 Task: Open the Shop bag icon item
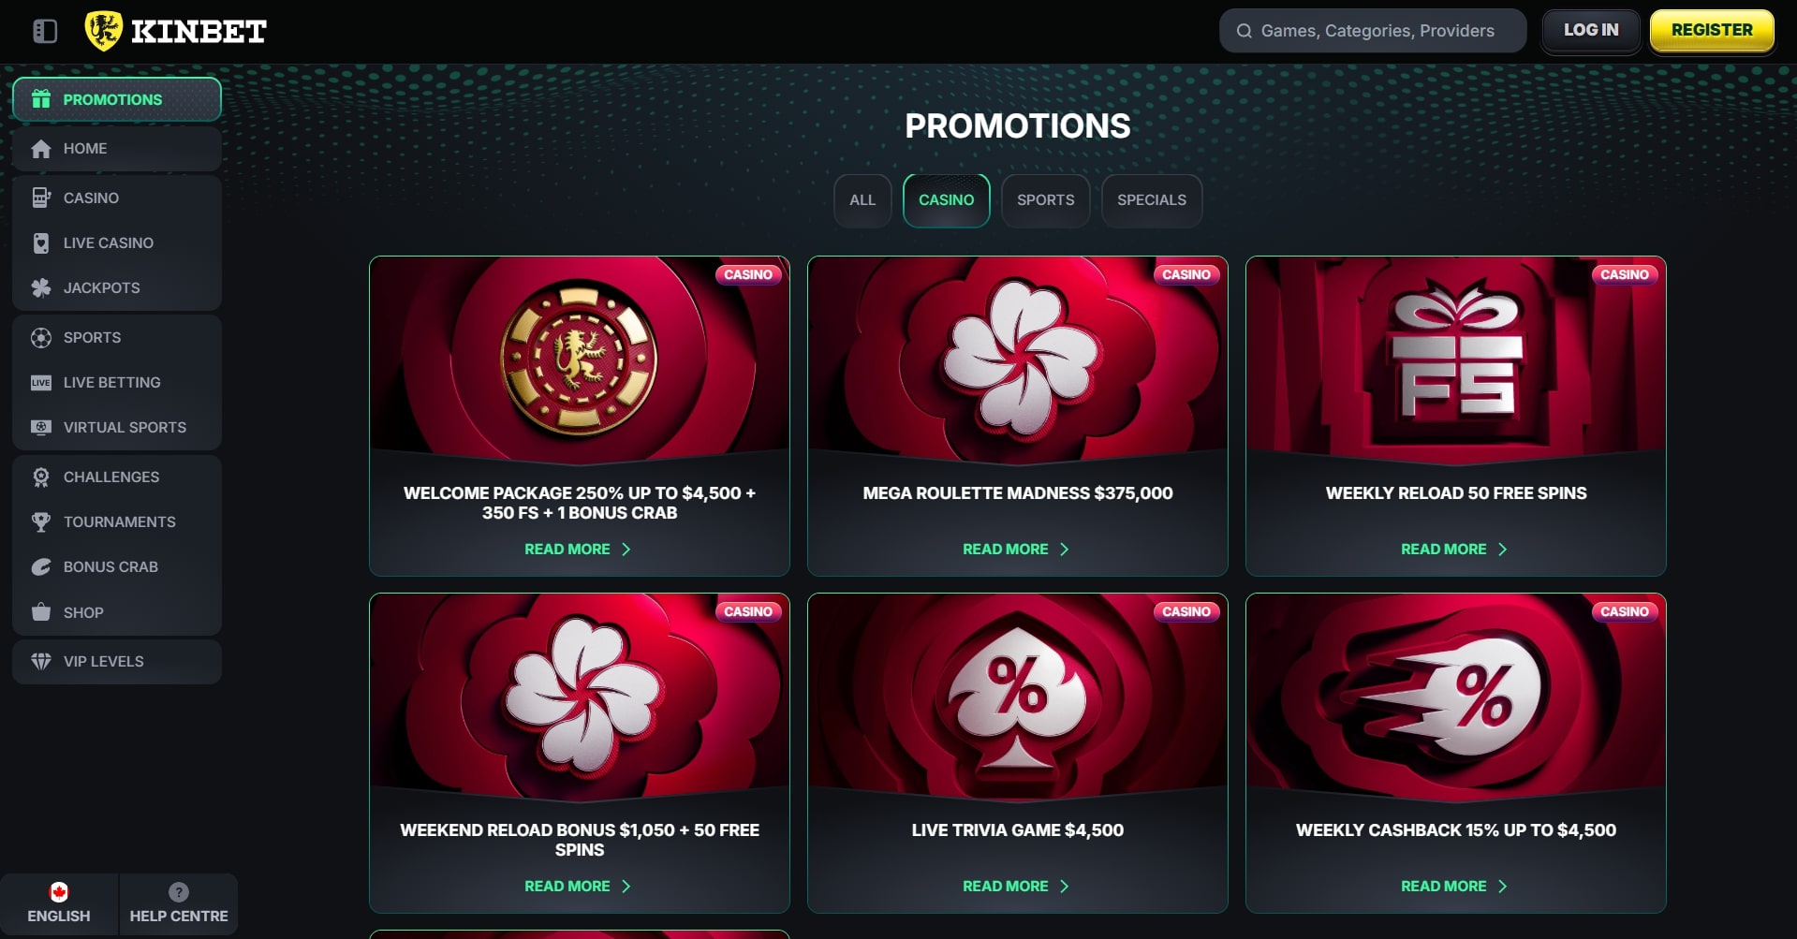pyautogui.click(x=41, y=612)
